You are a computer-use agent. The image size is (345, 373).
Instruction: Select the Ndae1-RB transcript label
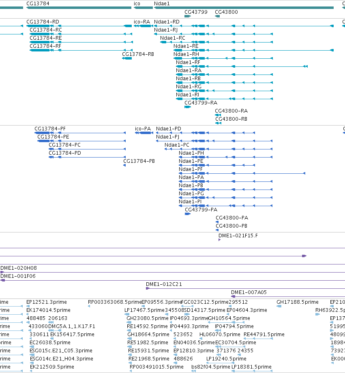tap(189, 79)
